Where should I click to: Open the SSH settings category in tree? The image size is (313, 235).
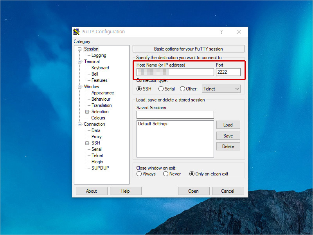click(96, 143)
